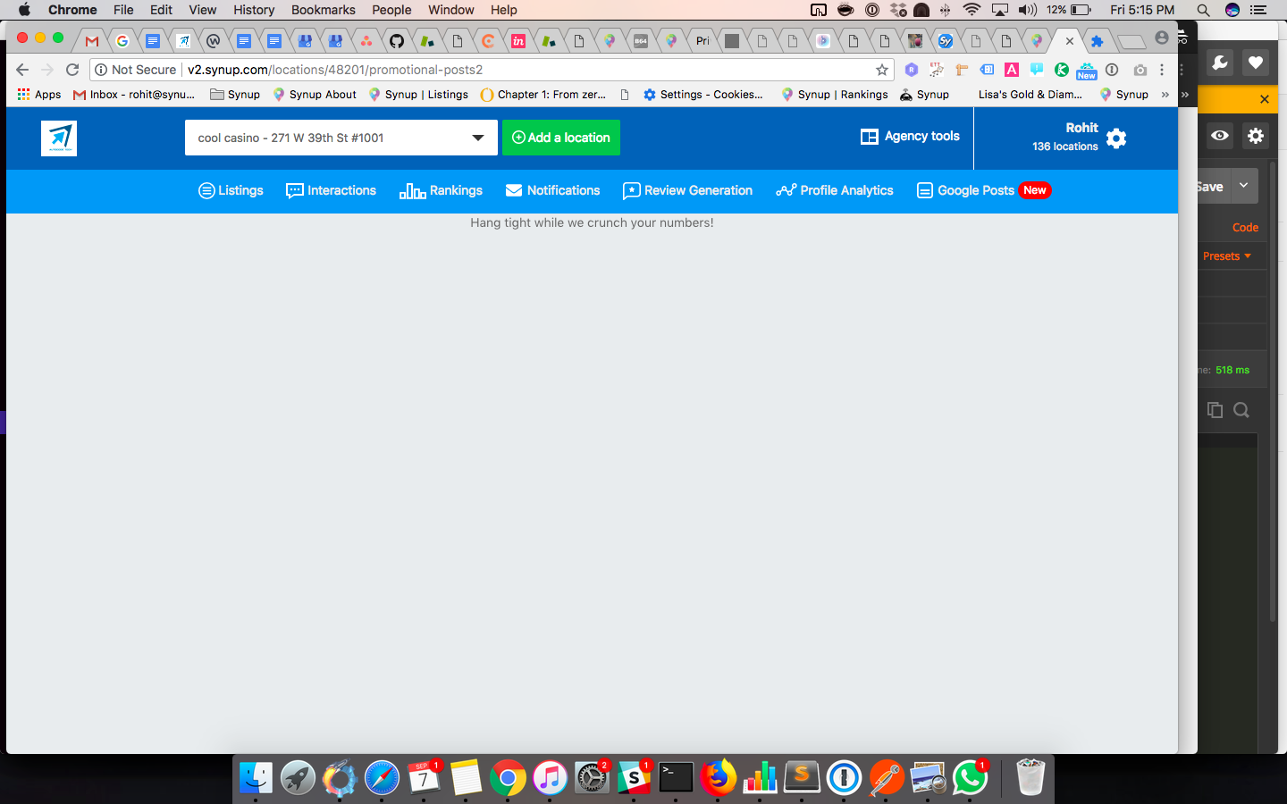1287x804 pixels.
Task: Open the Bookmarks menu in the menu bar
Action: 324,10
